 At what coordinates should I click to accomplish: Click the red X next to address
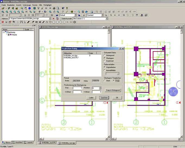point(53,19)
